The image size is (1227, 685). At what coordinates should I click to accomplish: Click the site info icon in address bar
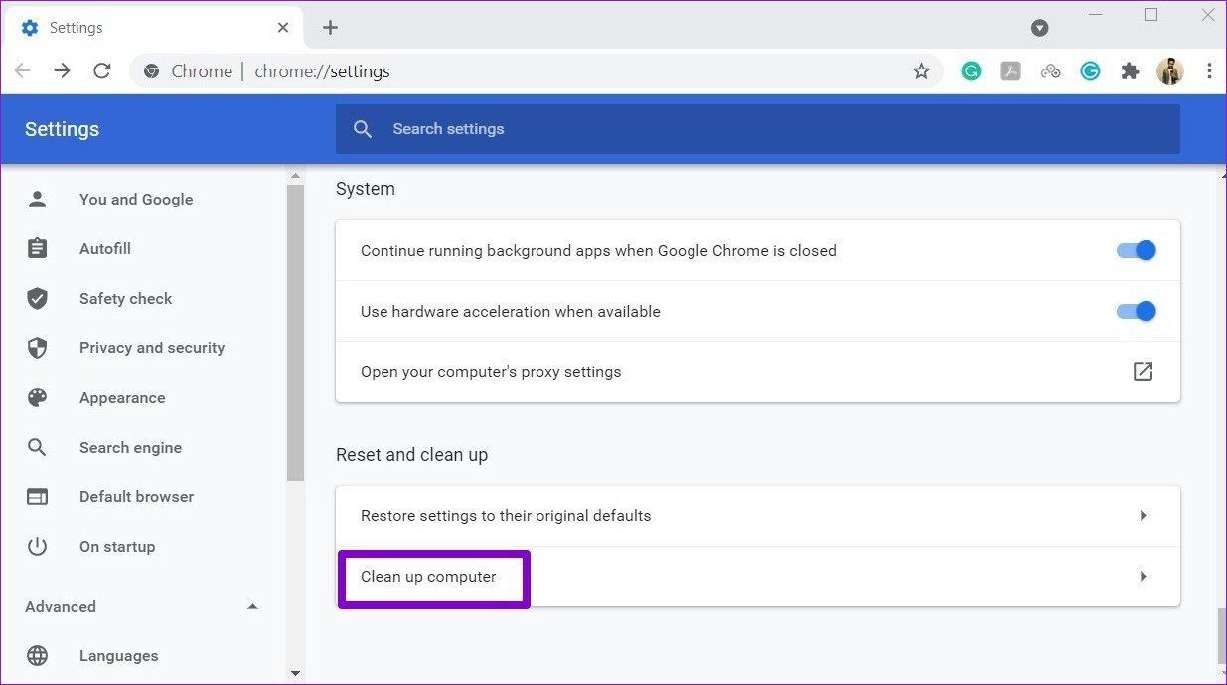tap(151, 70)
